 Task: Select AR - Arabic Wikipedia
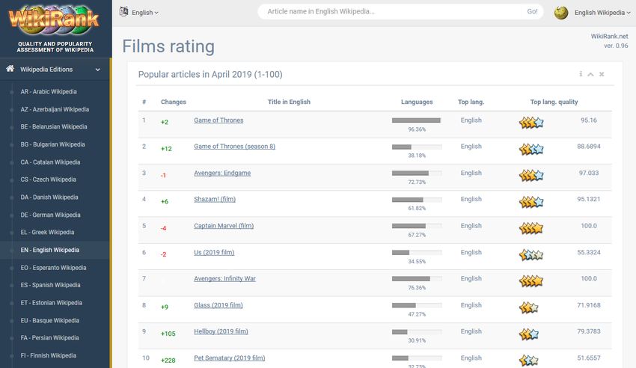point(49,91)
